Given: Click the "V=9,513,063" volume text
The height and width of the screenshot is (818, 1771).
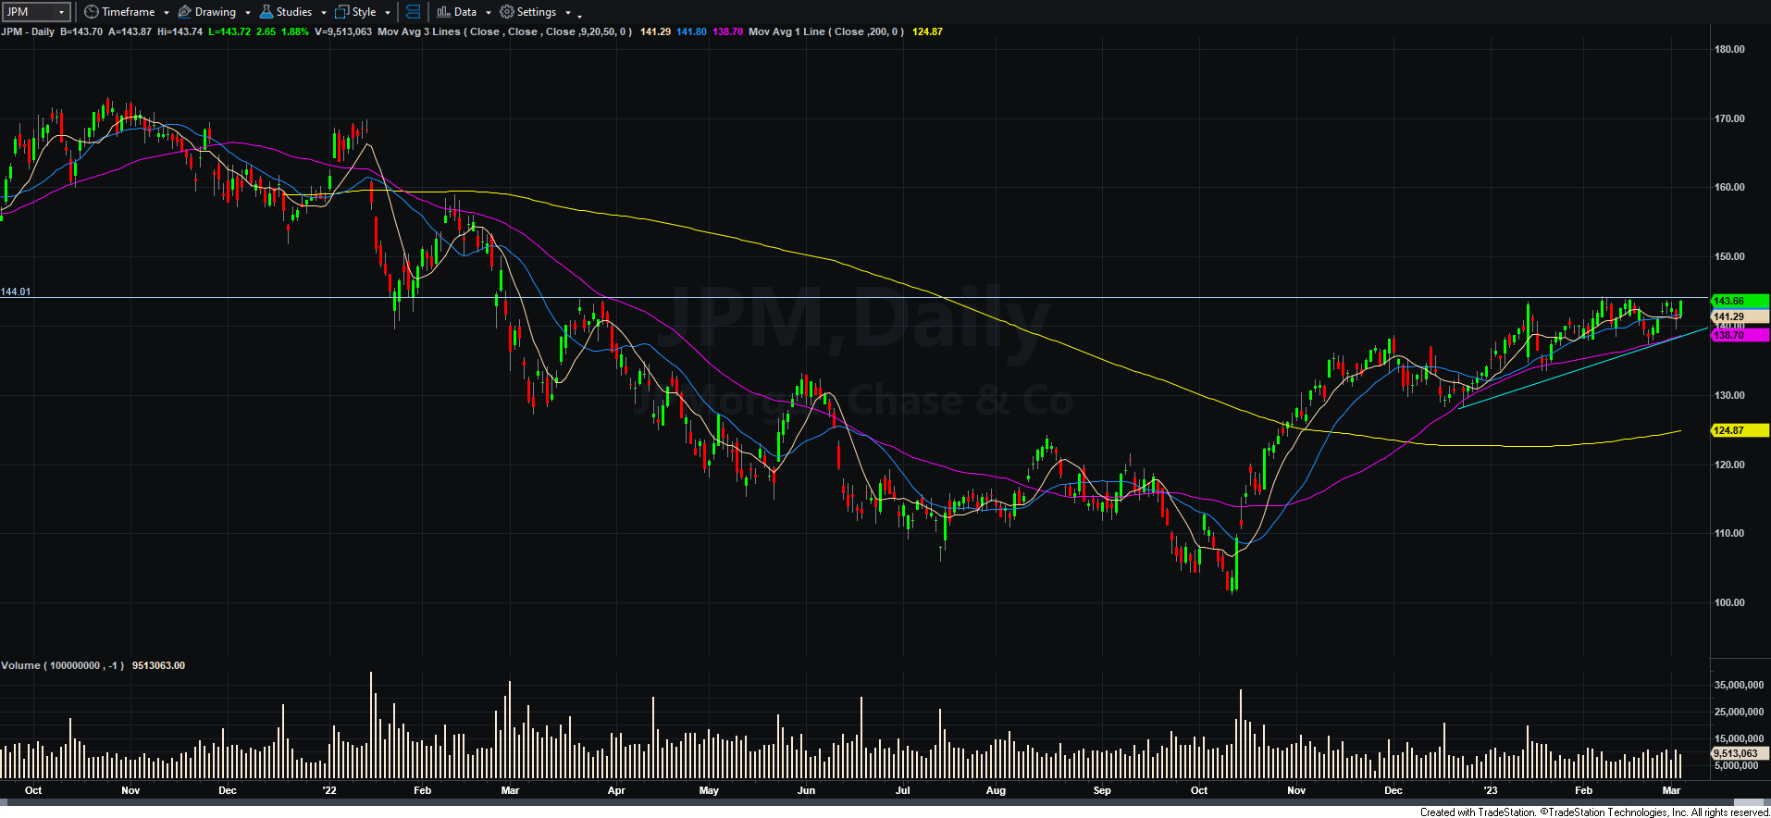Looking at the screenshot, I should click(343, 31).
